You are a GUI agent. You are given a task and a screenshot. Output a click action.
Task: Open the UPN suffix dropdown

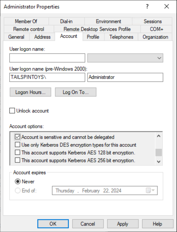[125, 58]
